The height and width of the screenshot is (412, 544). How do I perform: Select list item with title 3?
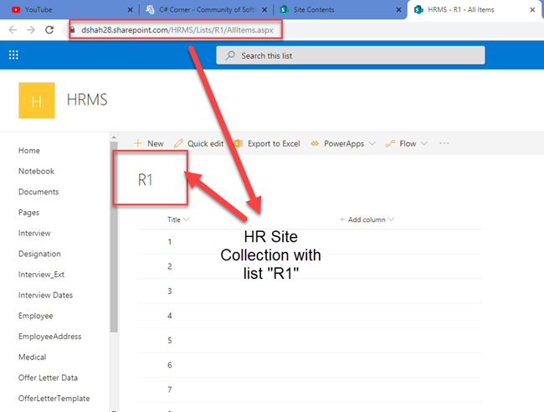310,291
